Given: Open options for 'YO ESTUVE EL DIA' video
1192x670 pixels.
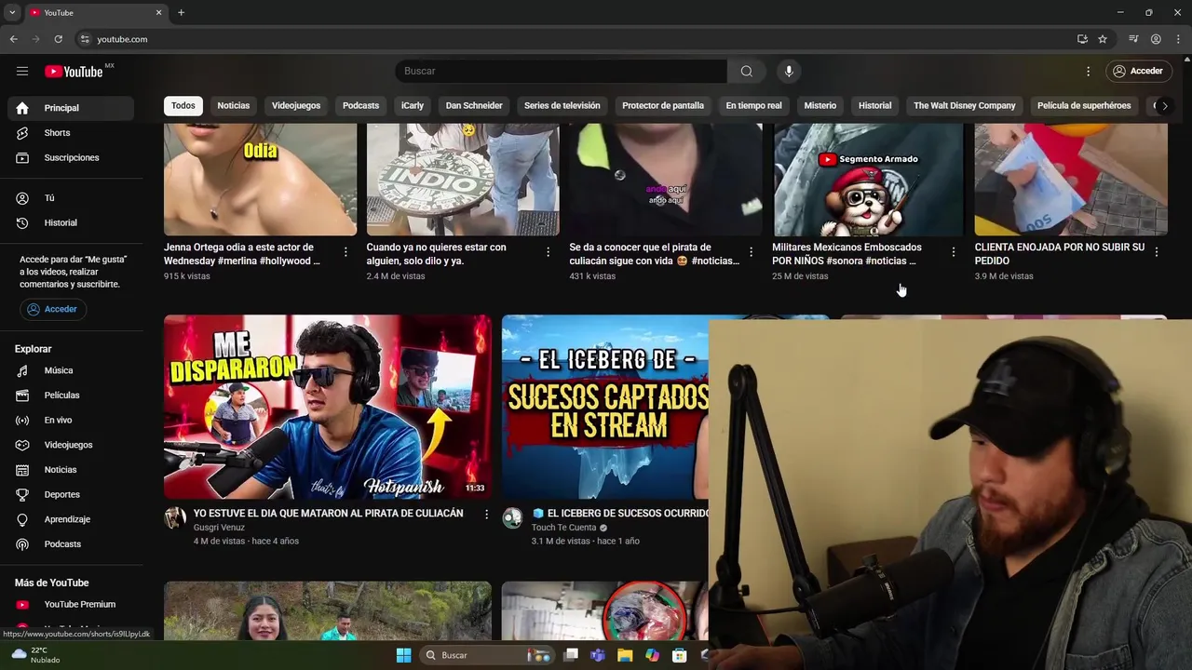Looking at the screenshot, I should tap(486, 514).
